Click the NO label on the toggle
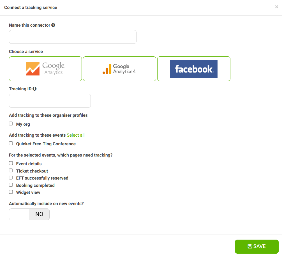The image size is (282, 257). 39,214
